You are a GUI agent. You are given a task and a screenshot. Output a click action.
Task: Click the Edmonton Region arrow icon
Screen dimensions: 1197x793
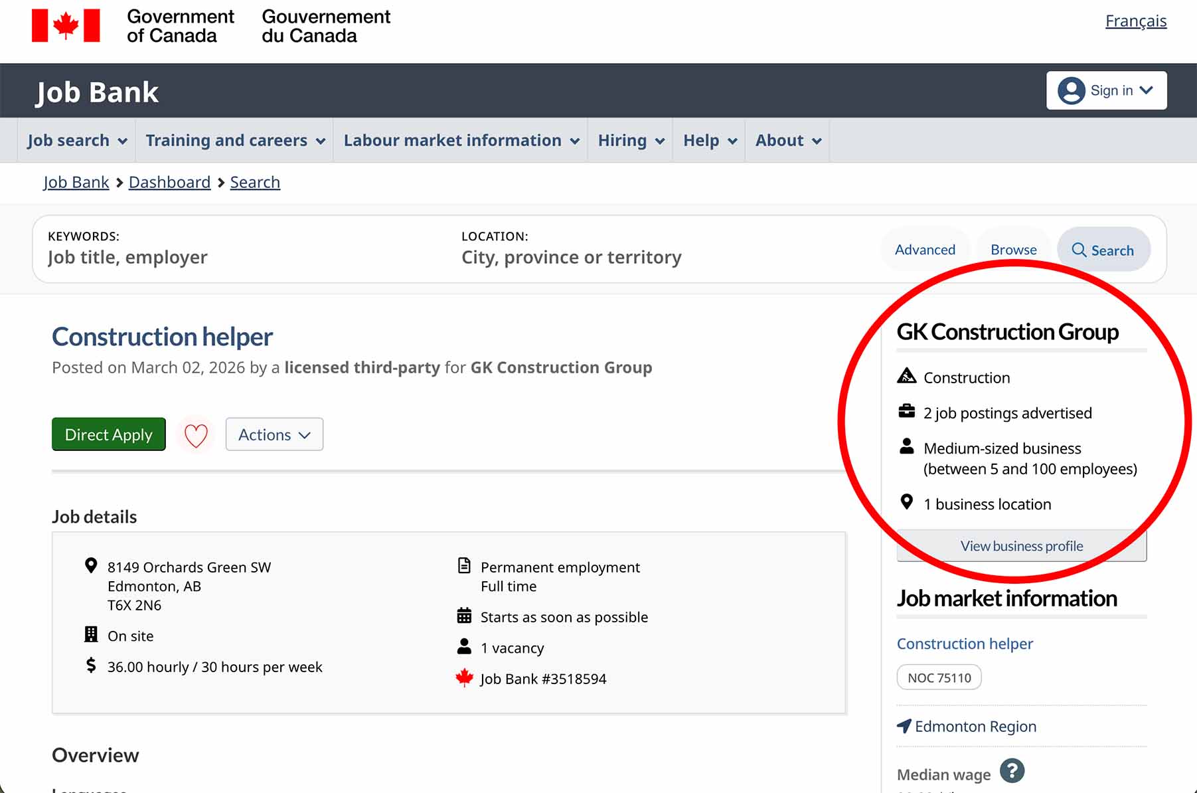[x=904, y=726]
